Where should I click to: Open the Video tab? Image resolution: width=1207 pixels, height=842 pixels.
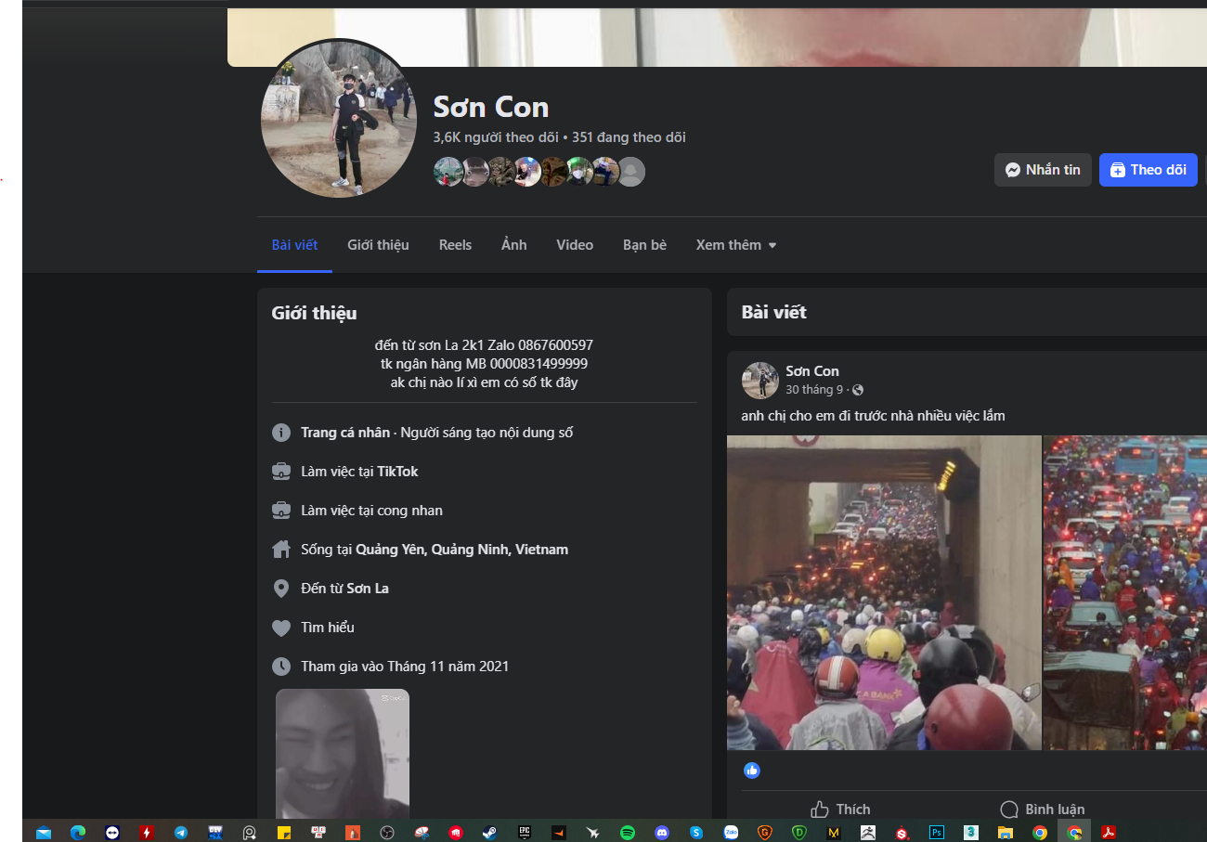[x=575, y=245]
